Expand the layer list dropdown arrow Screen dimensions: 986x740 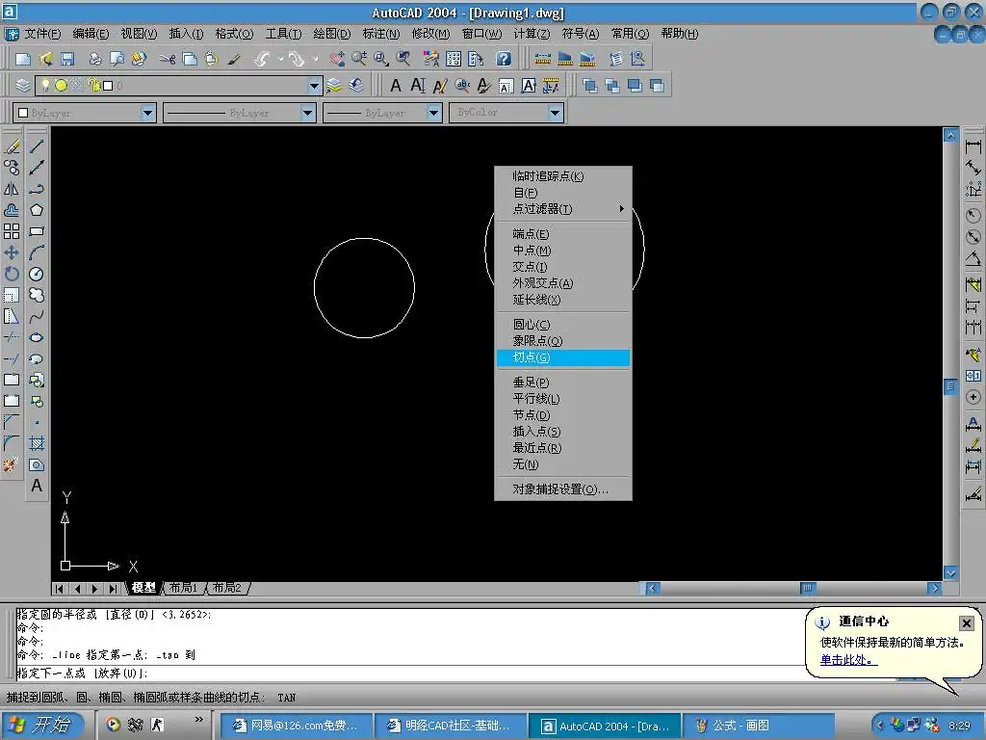point(315,86)
